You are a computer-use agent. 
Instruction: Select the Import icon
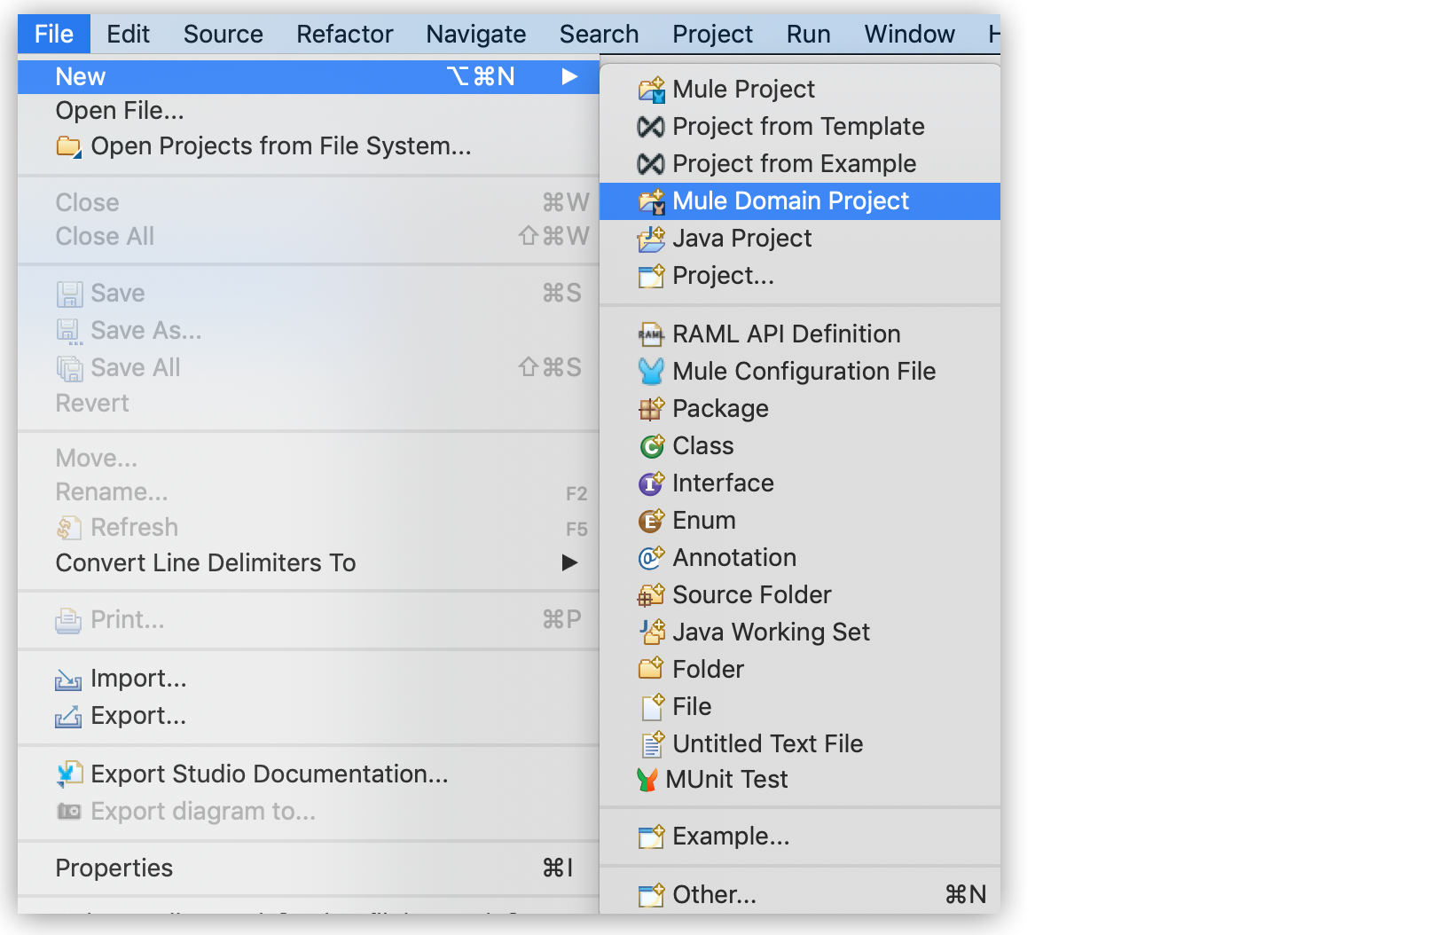[x=68, y=679]
